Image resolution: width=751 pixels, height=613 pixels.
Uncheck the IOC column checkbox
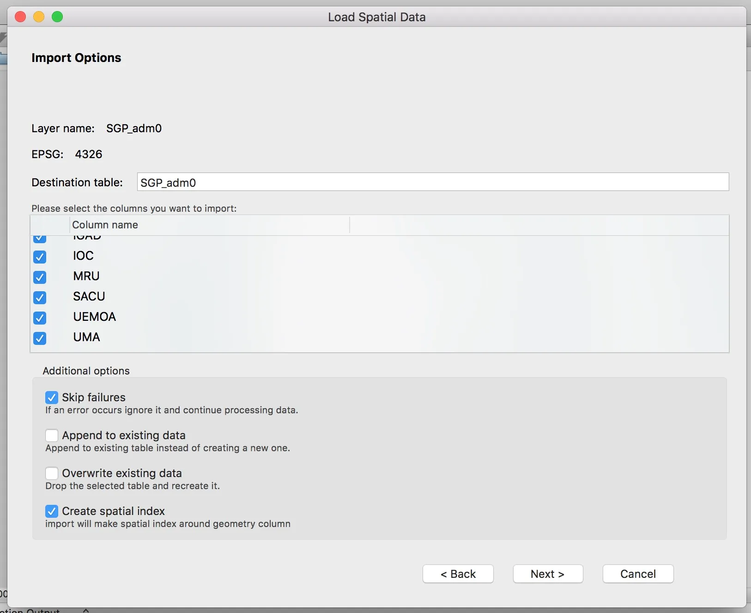point(40,257)
